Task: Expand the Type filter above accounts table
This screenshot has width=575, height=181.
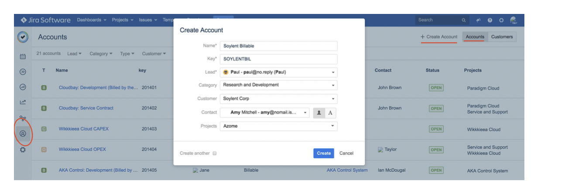Action: pos(127,54)
